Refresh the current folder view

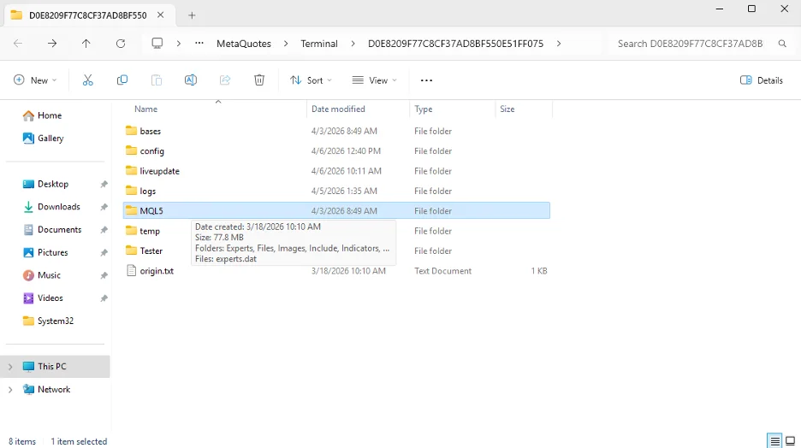pyautogui.click(x=121, y=44)
